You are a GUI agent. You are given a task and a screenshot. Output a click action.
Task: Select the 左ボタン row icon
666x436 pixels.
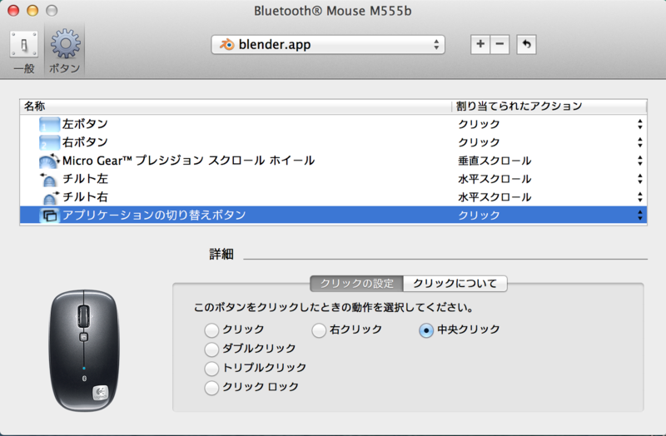(x=49, y=124)
